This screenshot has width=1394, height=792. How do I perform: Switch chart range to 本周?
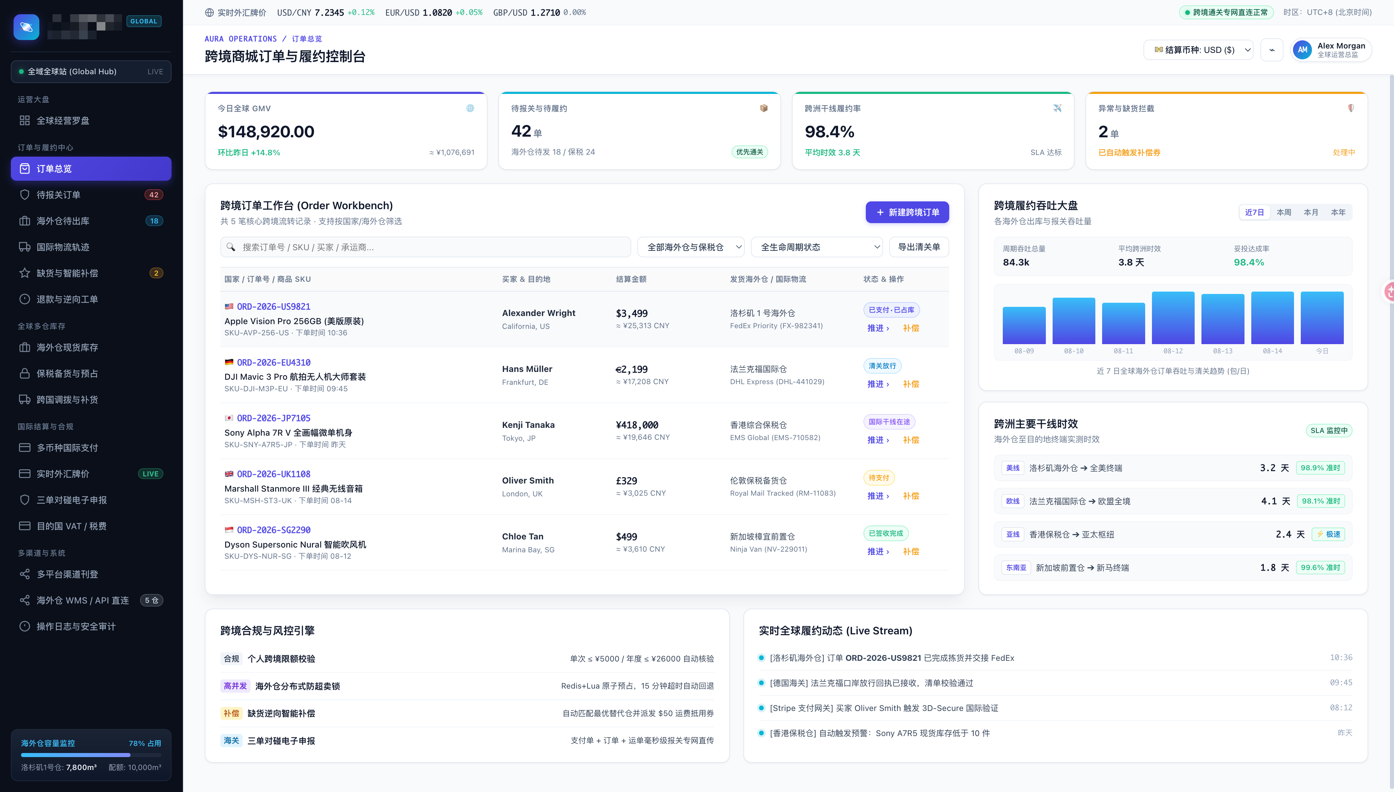coord(1283,212)
